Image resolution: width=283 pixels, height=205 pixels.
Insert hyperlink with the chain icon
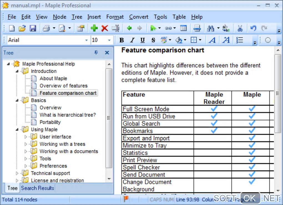click(x=168, y=28)
